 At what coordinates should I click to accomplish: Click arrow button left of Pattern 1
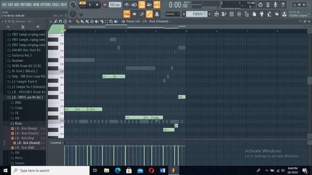(184, 14)
